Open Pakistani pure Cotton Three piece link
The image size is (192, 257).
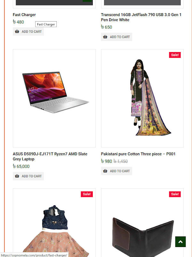click(x=138, y=154)
